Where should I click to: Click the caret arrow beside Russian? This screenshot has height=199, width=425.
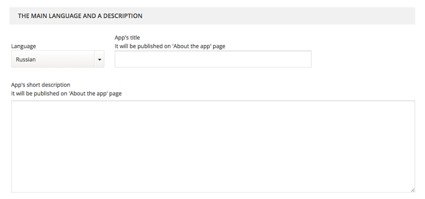(100, 59)
